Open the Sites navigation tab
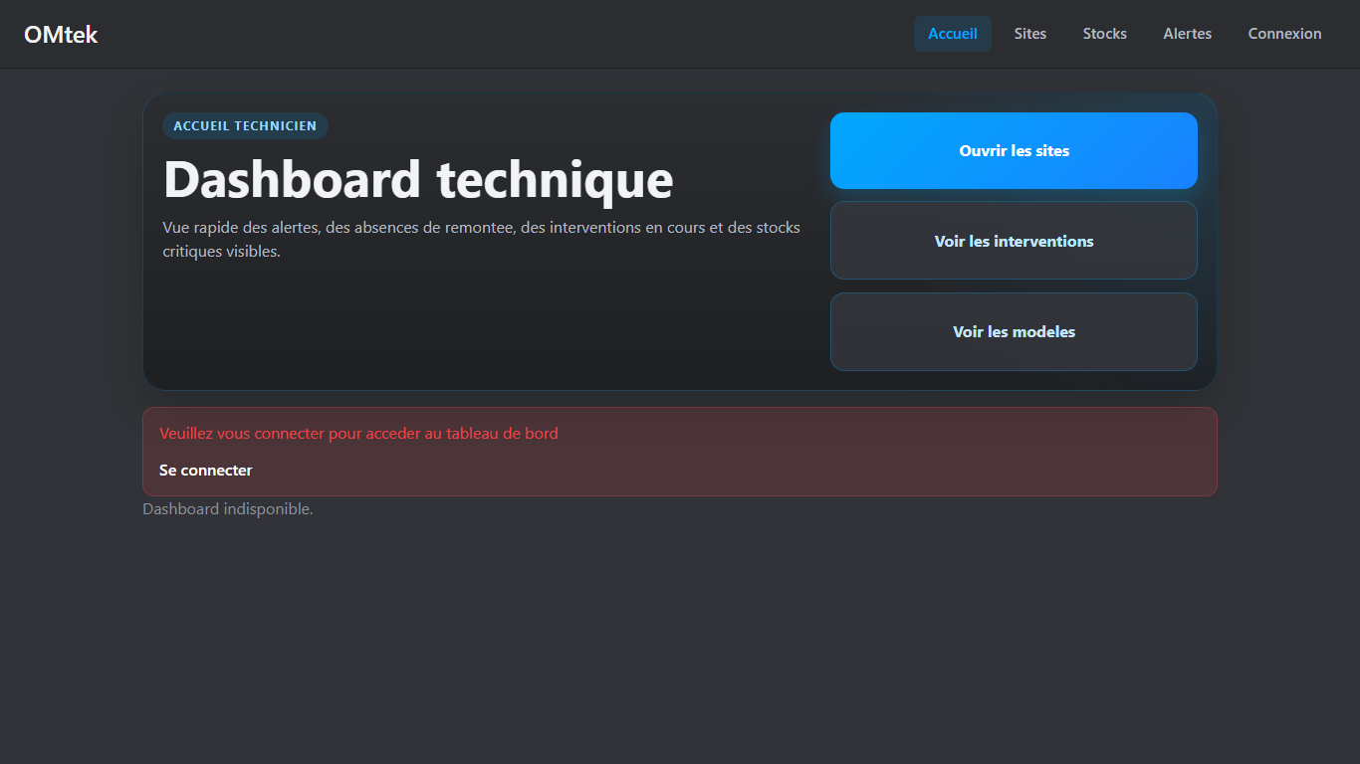Image resolution: width=1360 pixels, height=764 pixels. click(1029, 34)
